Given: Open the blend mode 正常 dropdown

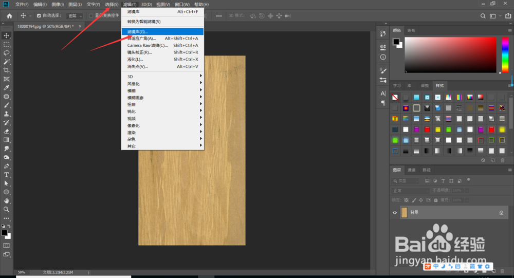Looking at the screenshot, I should pyautogui.click(x=410, y=191).
